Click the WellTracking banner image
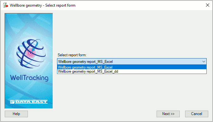This screenshot has width=213, height=122. pos(29,61)
